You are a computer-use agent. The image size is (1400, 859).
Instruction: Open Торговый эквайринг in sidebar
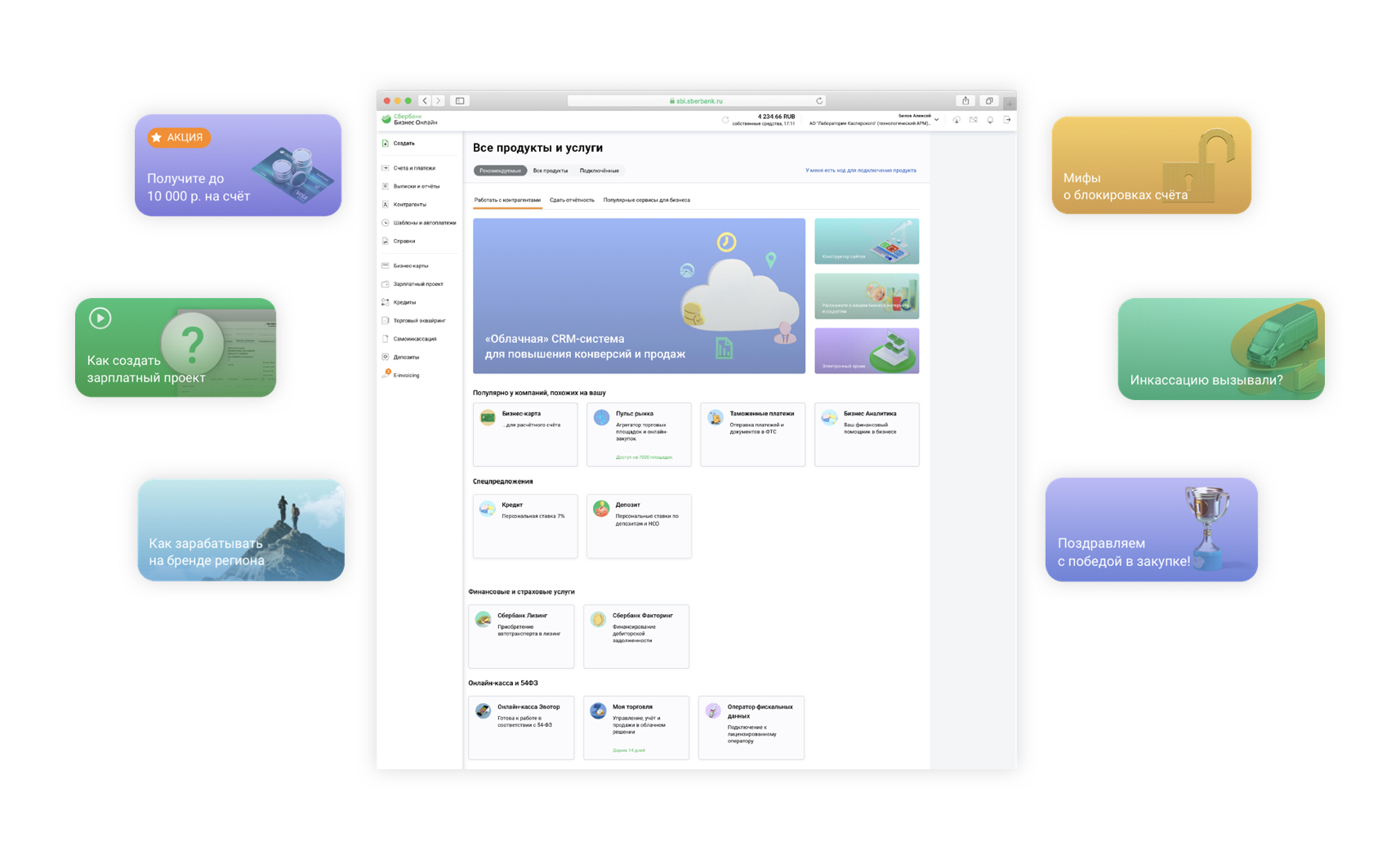click(x=414, y=320)
